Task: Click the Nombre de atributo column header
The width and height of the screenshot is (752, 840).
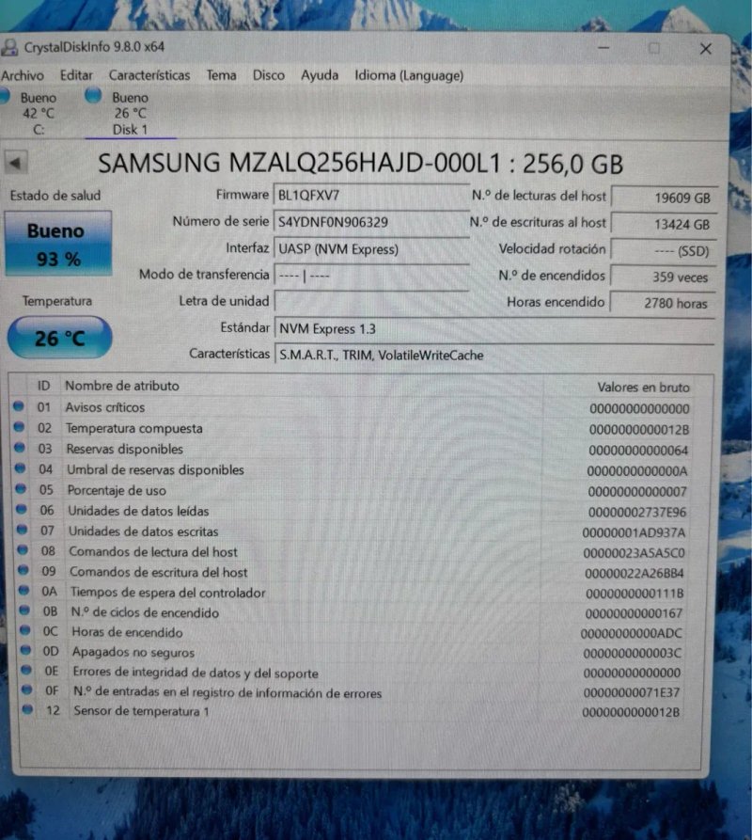Action: [x=122, y=386]
